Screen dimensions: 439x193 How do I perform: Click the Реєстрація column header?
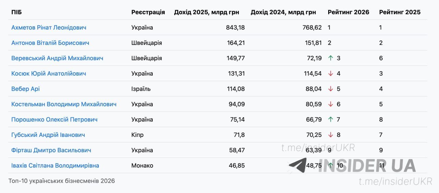click(x=148, y=12)
